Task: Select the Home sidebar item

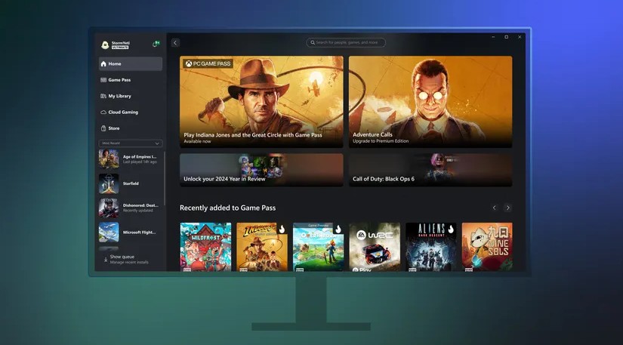Action: 131,64
